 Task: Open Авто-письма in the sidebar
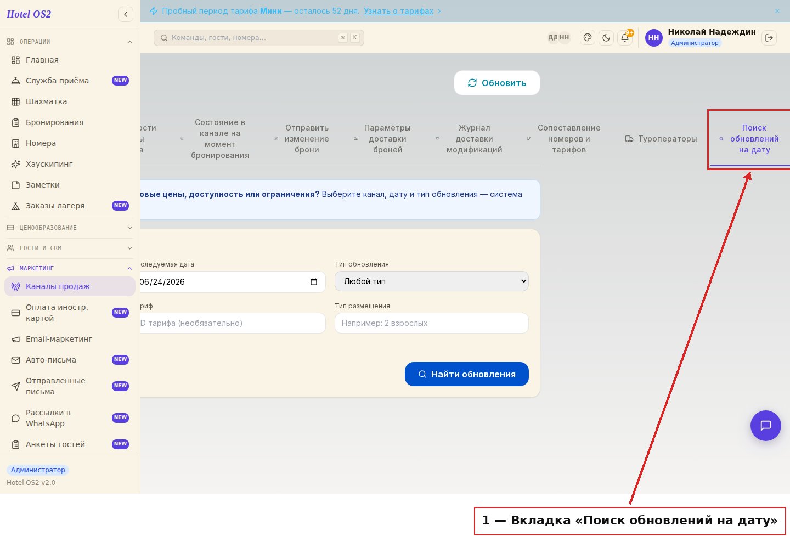pos(70,360)
